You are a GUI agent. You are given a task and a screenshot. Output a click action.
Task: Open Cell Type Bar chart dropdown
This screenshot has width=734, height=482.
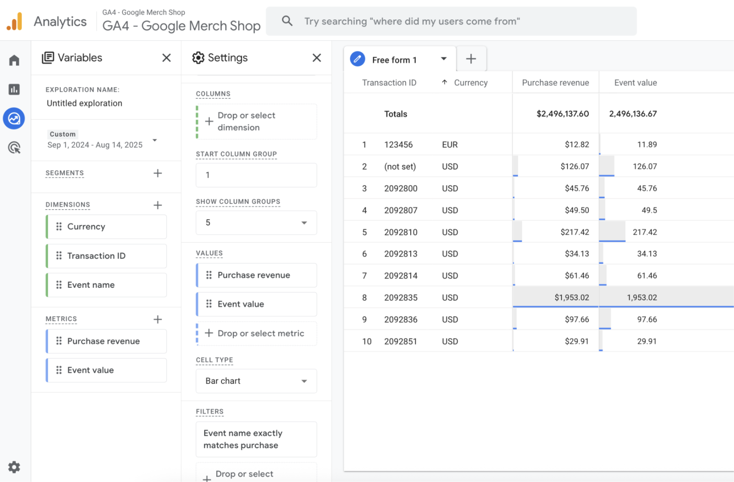pyautogui.click(x=256, y=381)
